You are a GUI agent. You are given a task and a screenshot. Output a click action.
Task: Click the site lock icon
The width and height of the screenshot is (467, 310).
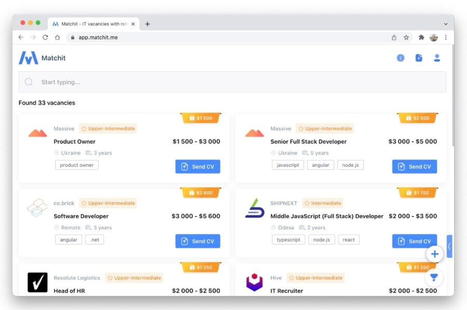coord(73,37)
